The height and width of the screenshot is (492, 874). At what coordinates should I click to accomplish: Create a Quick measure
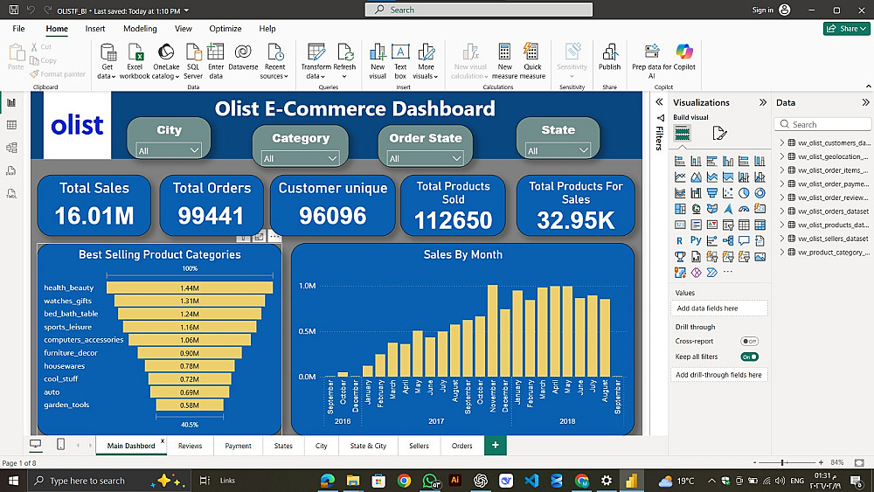pos(532,61)
